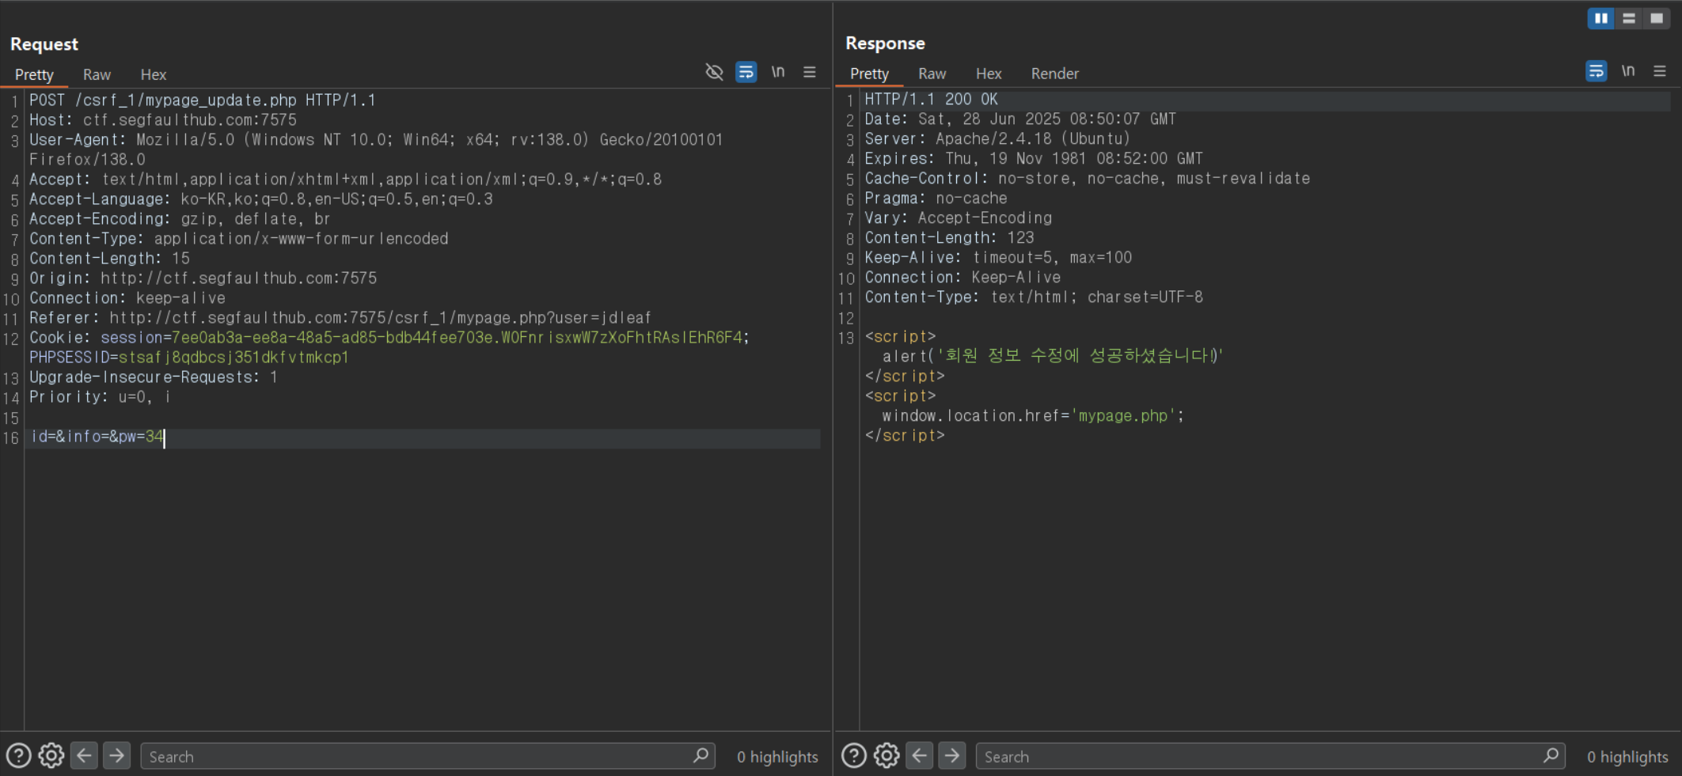
Task: Click the Content-Length: 123 response header
Action: [949, 238]
